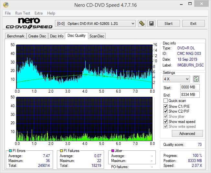Open the Help menu

pyautogui.click(x=51, y=13)
